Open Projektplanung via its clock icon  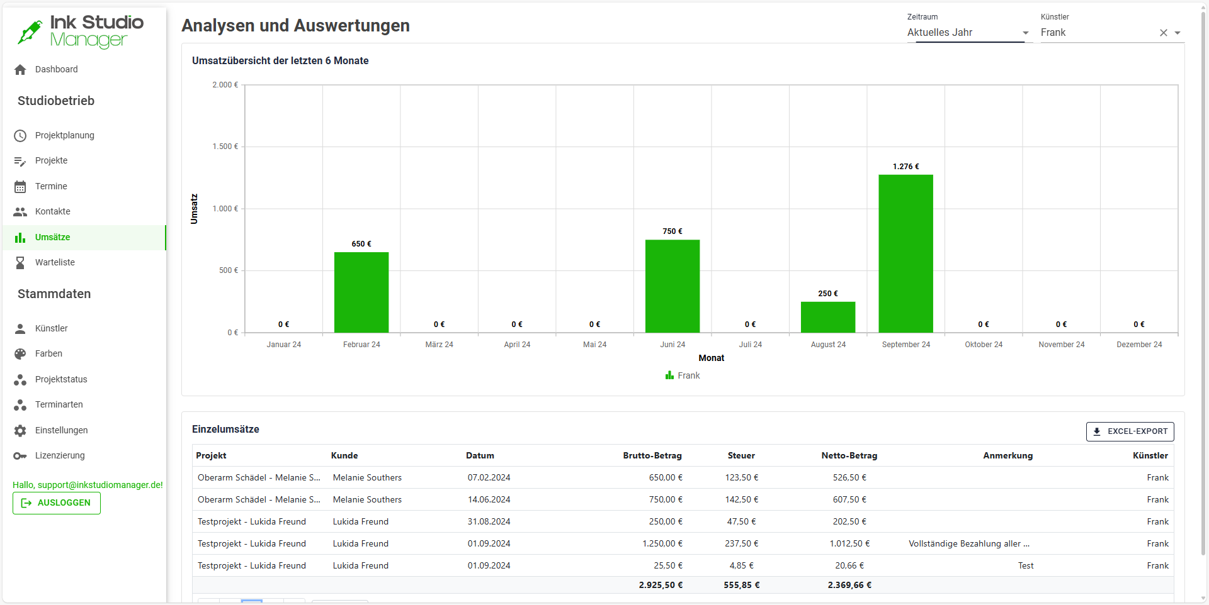pyautogui.click(x=20, y=136)
